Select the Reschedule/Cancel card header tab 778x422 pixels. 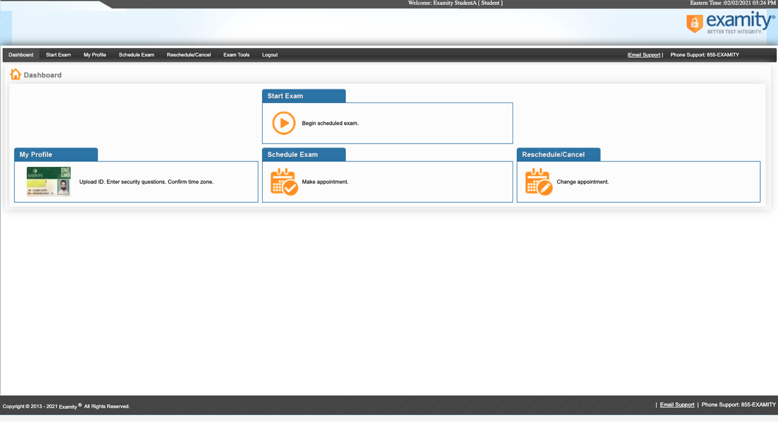(559, 154)
